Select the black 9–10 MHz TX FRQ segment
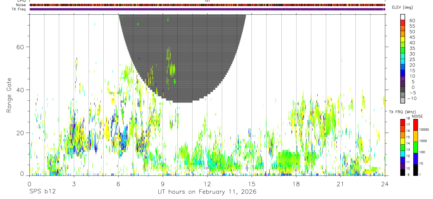The height and width of the screenshot is (199, 433). click(x=403, y=172)
